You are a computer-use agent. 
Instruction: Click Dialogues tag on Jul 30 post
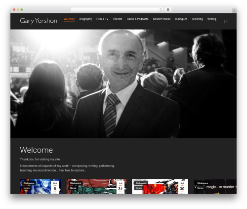click(141, 183)
